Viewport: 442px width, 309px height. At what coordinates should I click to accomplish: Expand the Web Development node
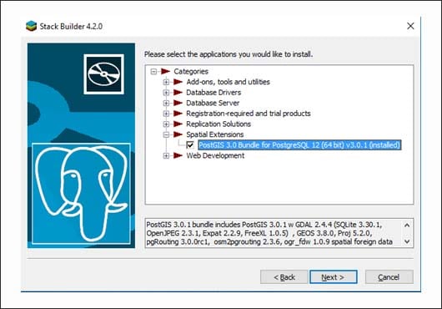pos(166,156)
